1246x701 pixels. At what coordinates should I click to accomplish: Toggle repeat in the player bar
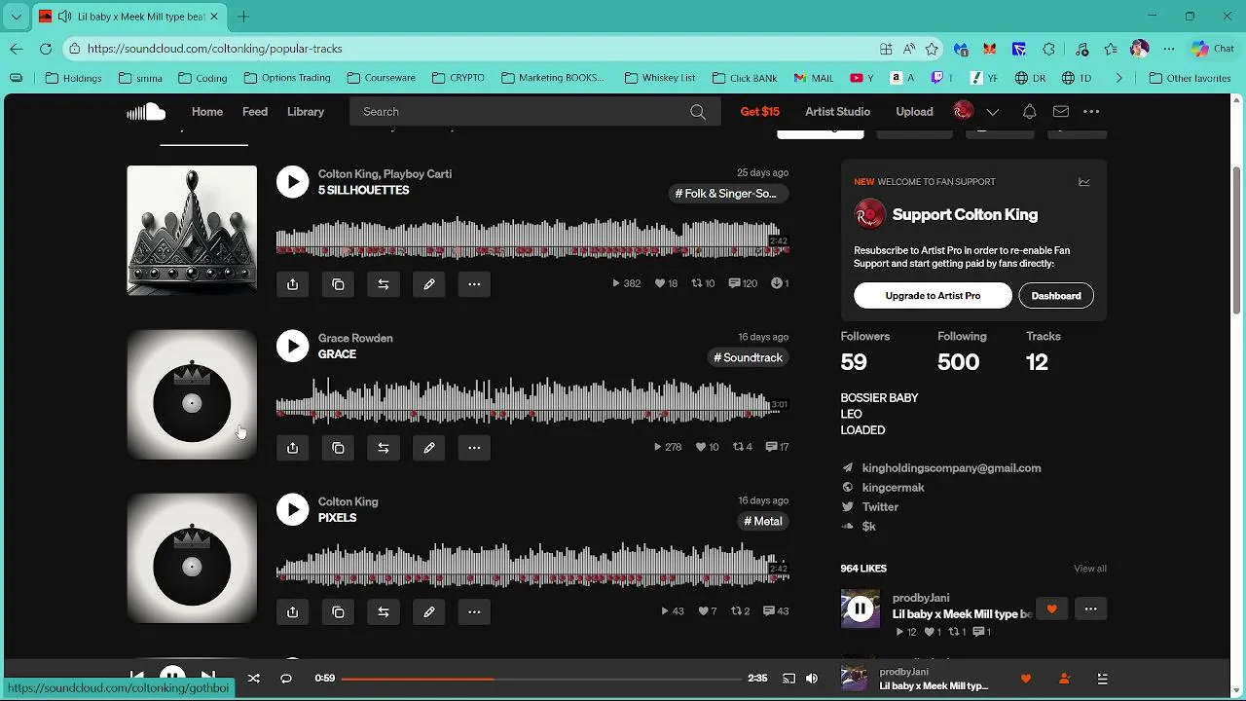coord(286,679)
